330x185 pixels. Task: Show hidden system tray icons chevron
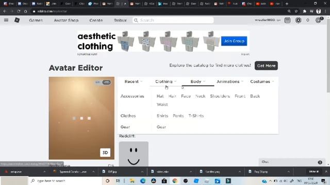(x=270, y=181)
